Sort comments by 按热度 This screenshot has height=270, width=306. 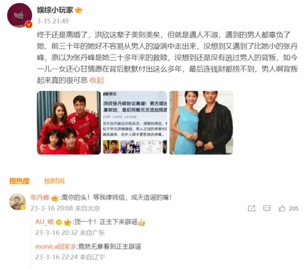19,181
